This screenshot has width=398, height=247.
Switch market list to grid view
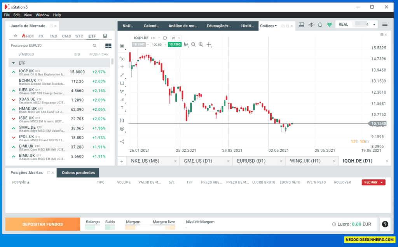(108, 46)
